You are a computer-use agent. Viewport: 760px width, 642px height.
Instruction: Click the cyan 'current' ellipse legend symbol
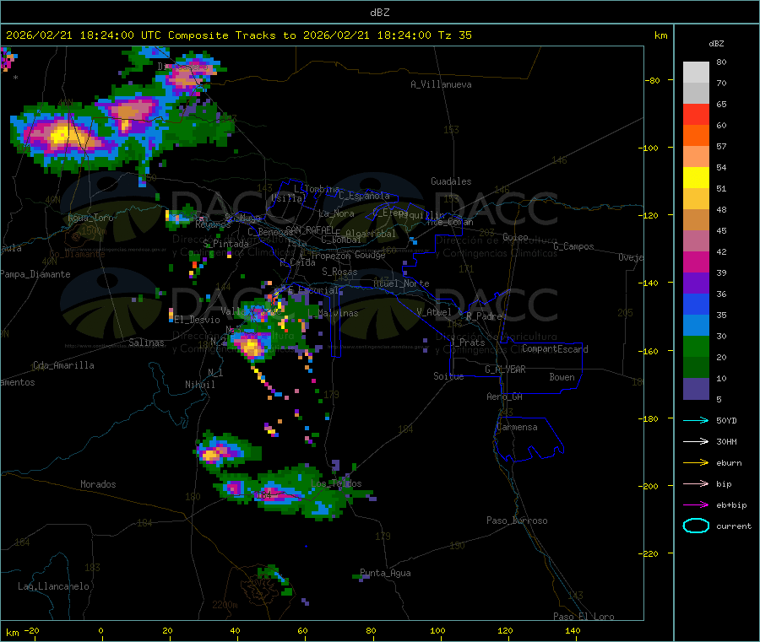(696, 526)
